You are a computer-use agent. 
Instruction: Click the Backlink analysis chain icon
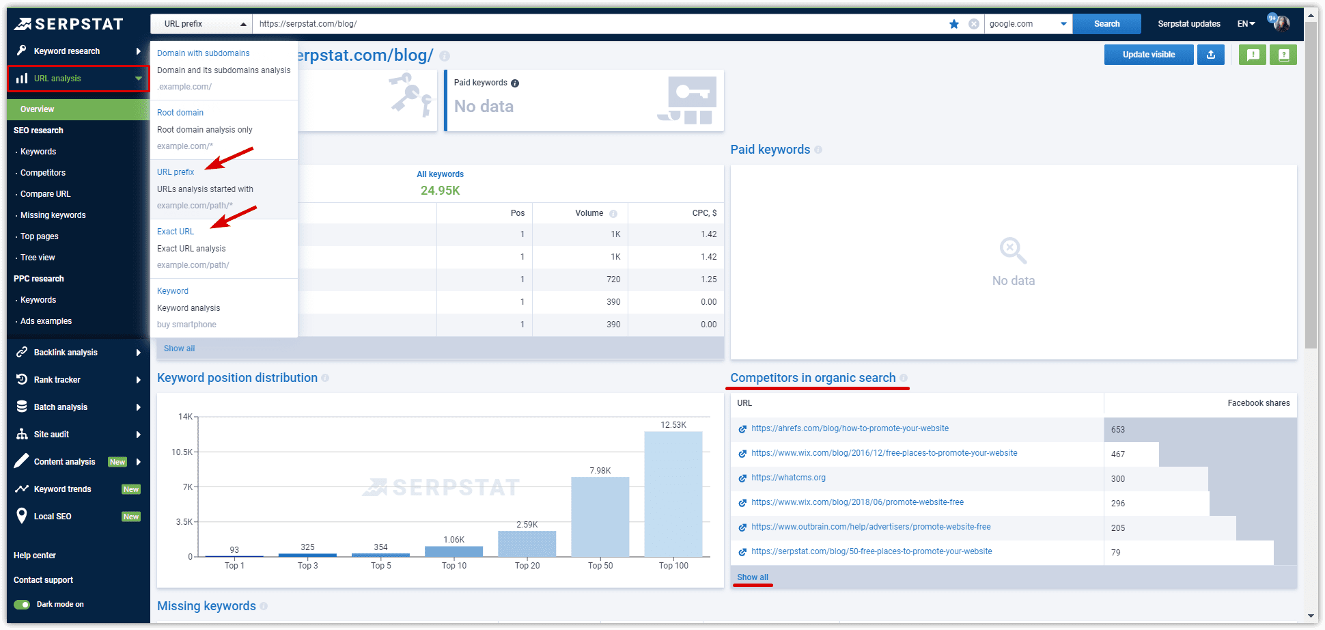(22, 352)
